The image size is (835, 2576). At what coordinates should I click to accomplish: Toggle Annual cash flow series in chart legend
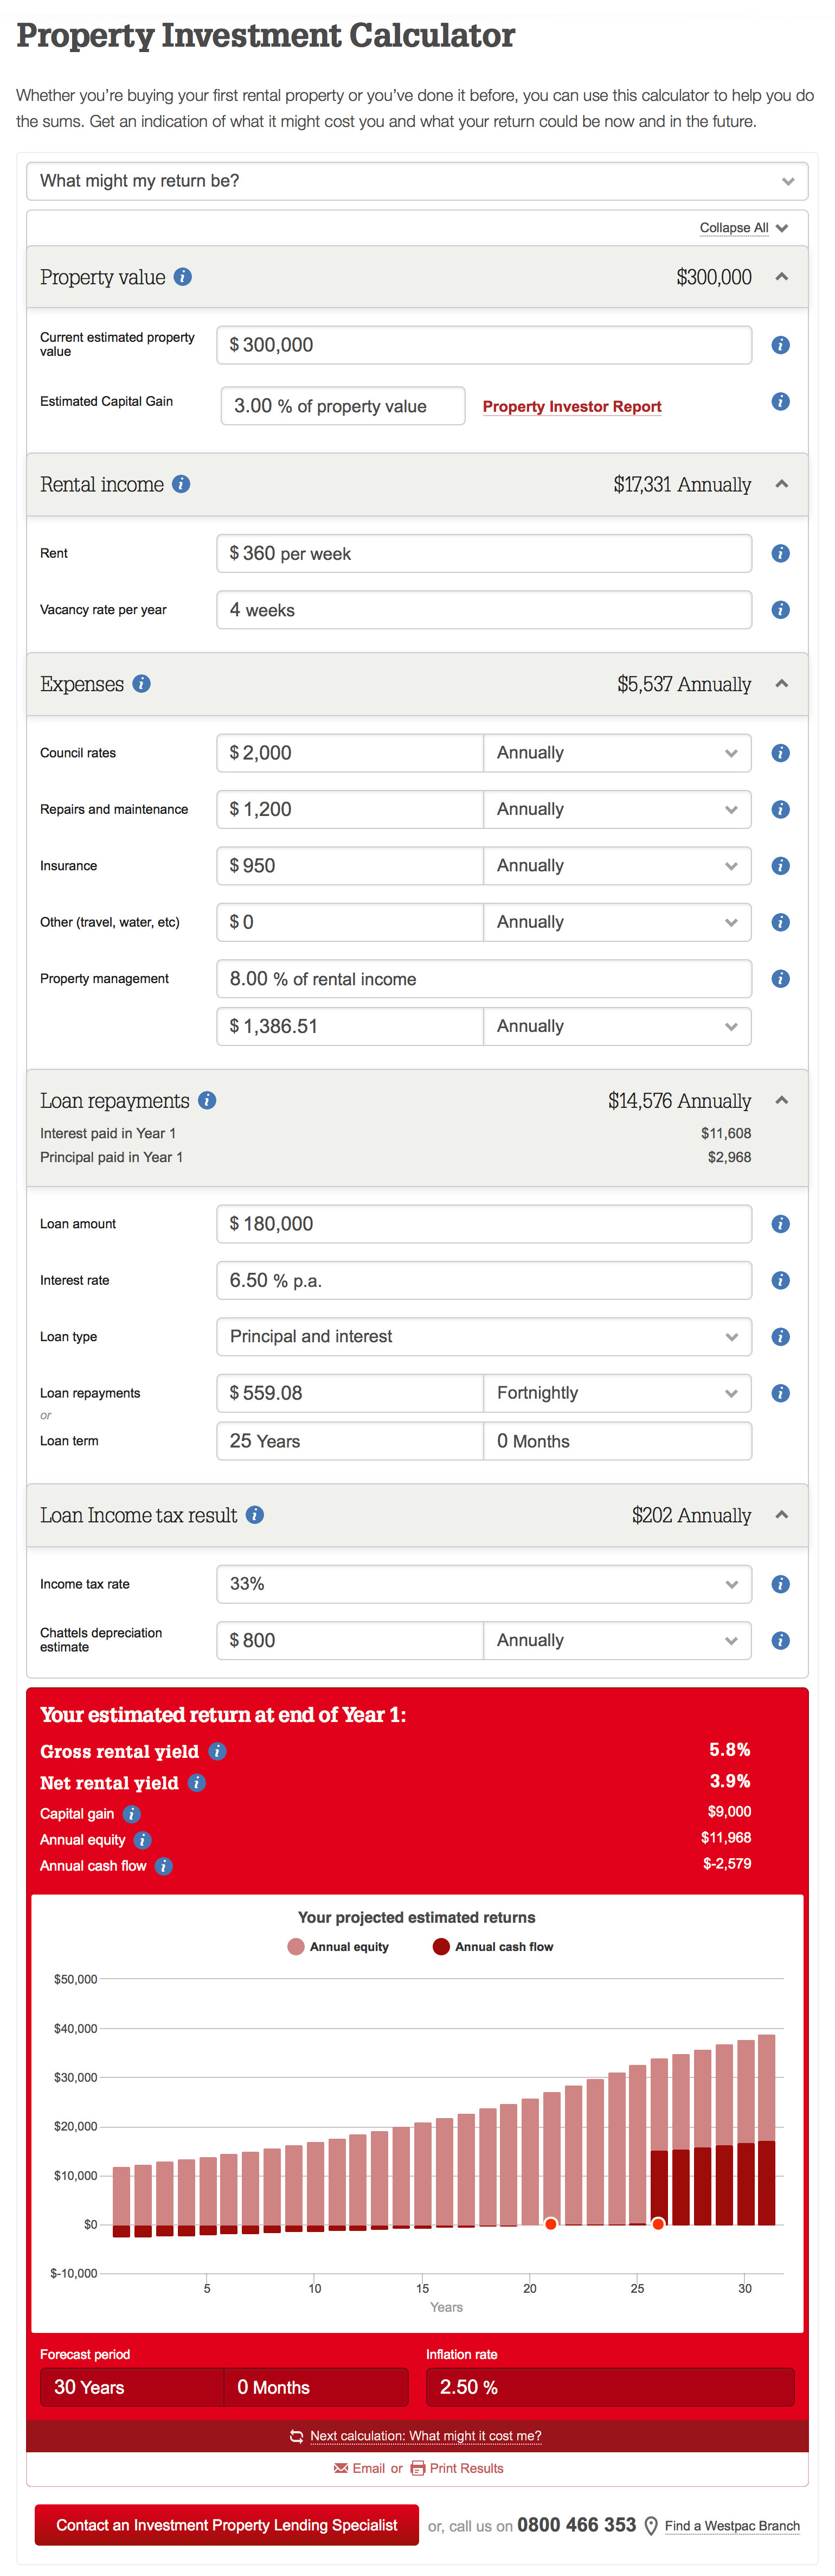point(492,1946)
